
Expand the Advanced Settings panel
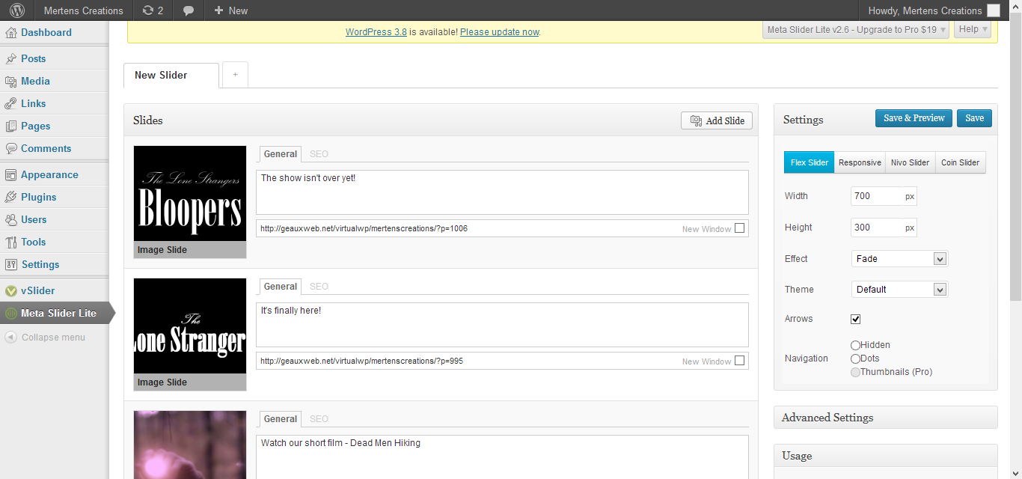886,418
